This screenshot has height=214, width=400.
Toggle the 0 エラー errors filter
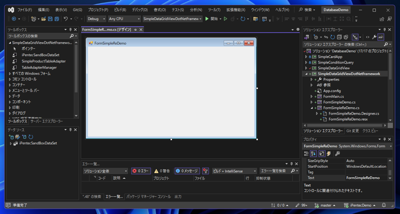coord(141,171)
